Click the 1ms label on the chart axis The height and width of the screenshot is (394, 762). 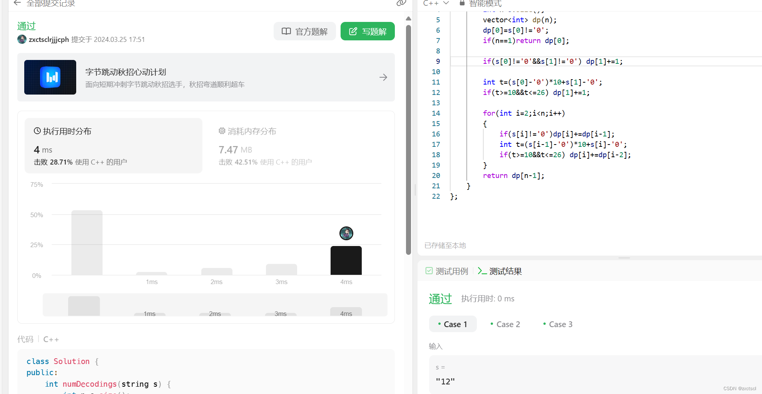[152, 282]
